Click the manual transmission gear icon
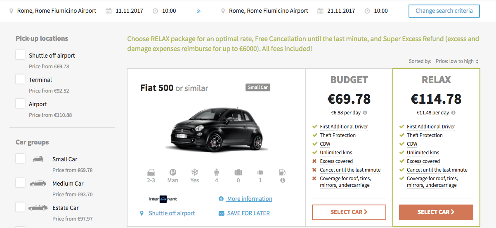Image resolution: width=496 pixels, height=228 pixels. click(173, 172)
